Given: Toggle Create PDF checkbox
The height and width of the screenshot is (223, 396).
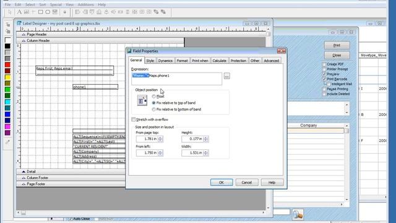Looking at the screenshot, I should (324, 64).
